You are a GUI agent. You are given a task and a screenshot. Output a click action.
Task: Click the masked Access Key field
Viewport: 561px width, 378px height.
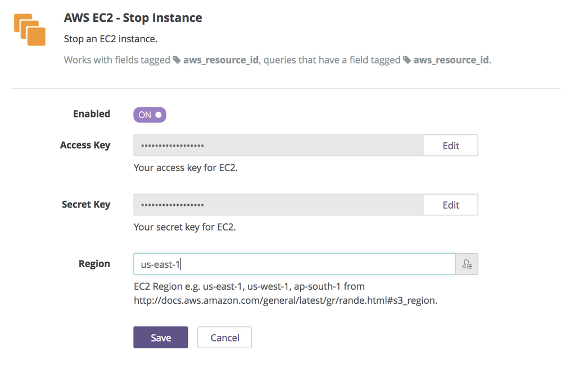click(278, 145)
